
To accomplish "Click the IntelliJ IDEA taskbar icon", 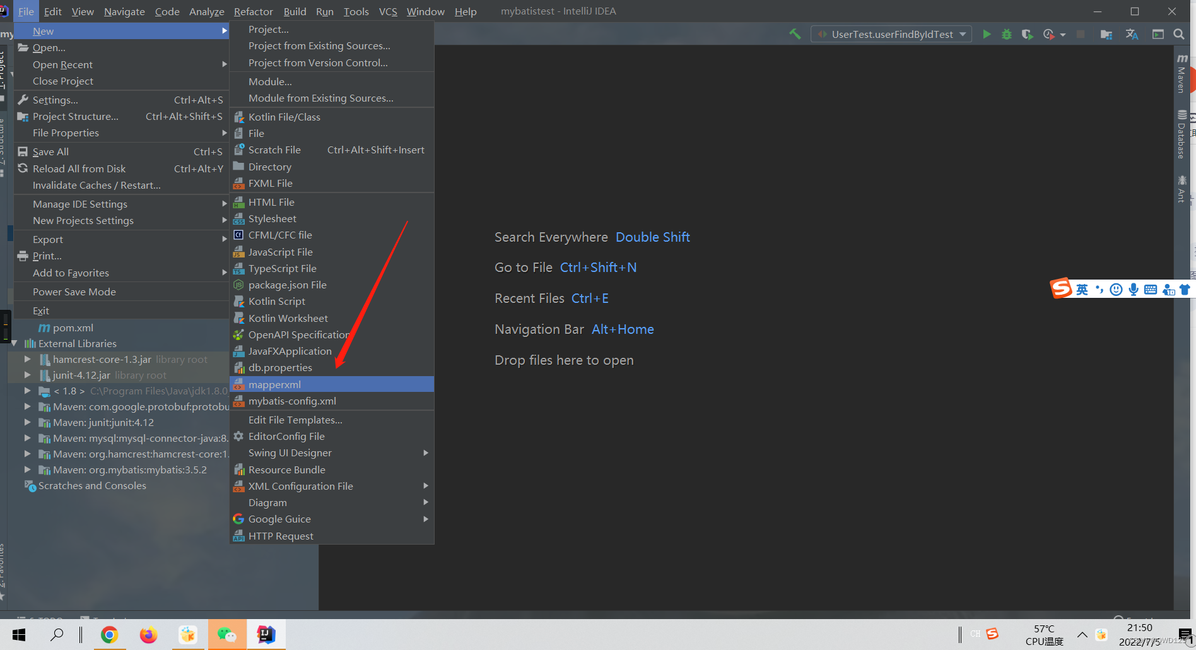I will point(266,635).
